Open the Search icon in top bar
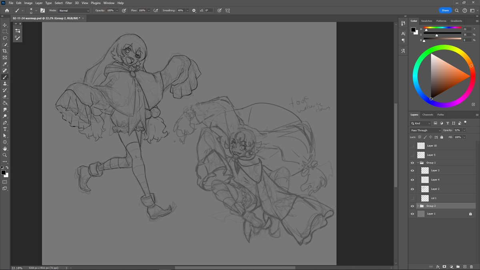This screenshot has height=270, width=480. [x=457, y=10]
